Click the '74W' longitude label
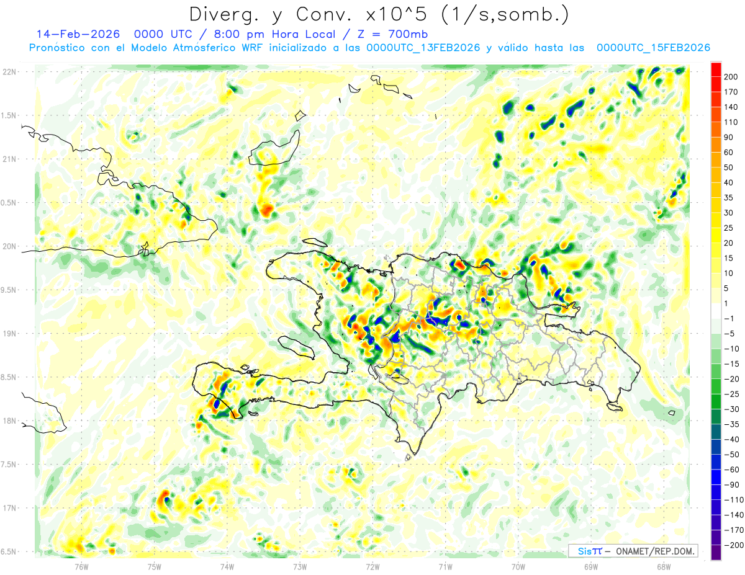 227,566
